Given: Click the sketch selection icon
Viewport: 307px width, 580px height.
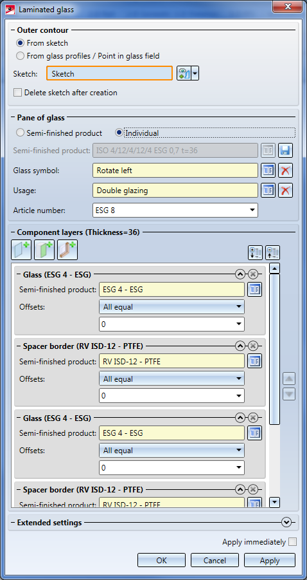Looking at the screenshot, I should pos(184,73).
